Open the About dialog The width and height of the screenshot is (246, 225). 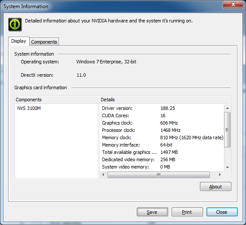pos(215,187)
